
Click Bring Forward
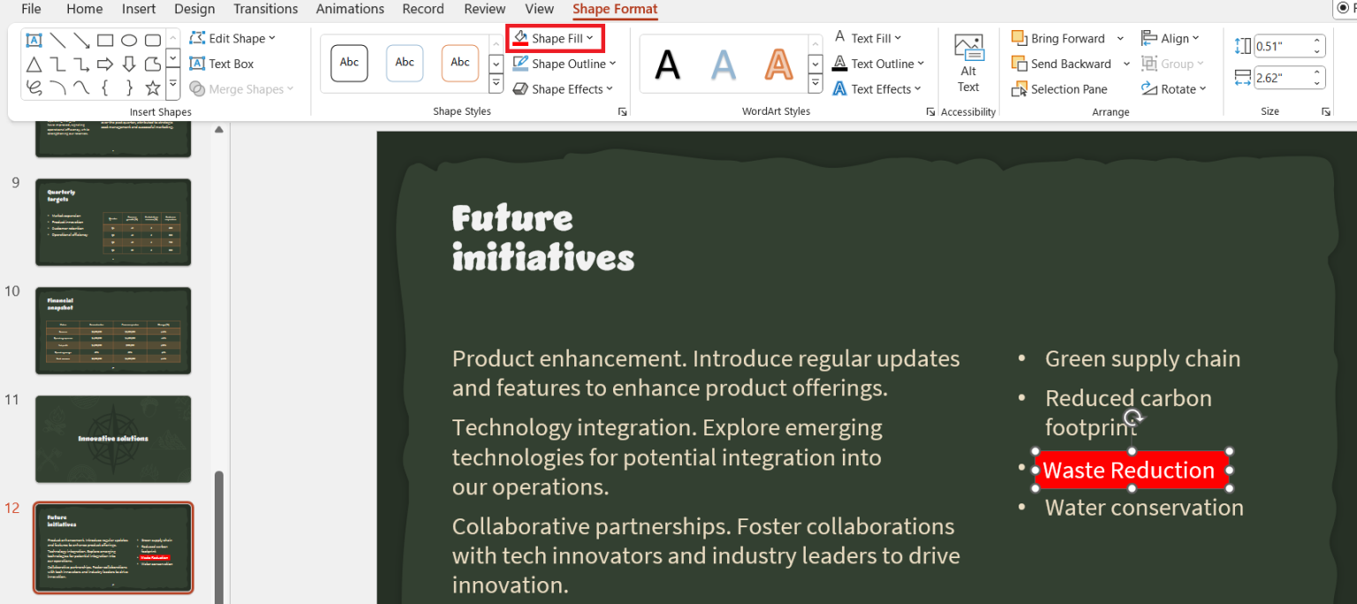coord(1067,38)
